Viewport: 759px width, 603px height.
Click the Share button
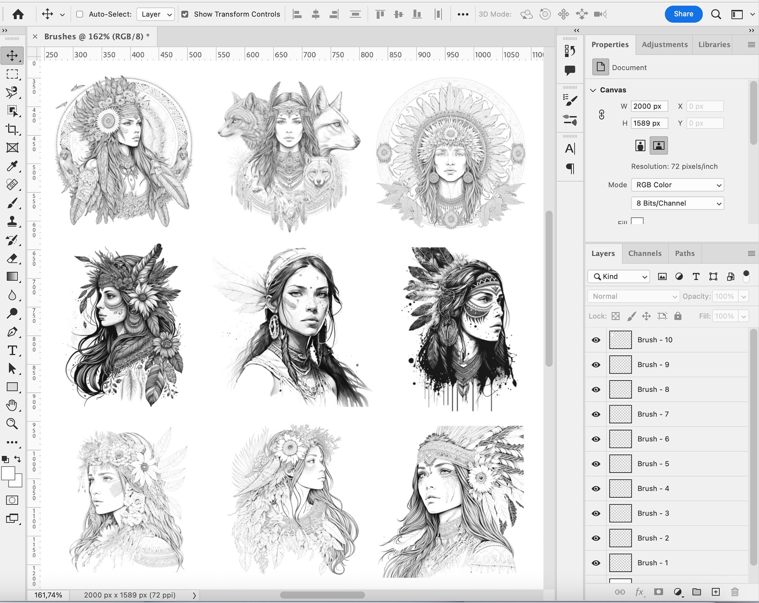(x=683, y=14)
